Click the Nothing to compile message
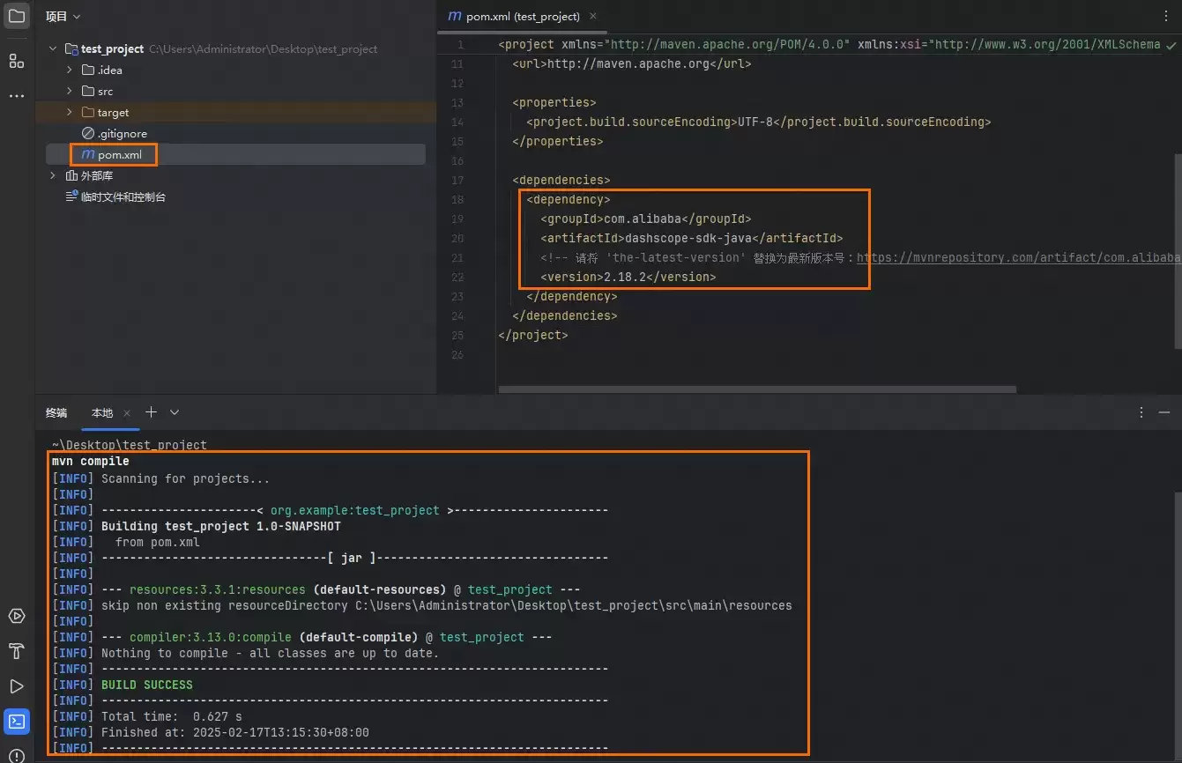This screenshot has width=1182, height=763. coord(269,653)
